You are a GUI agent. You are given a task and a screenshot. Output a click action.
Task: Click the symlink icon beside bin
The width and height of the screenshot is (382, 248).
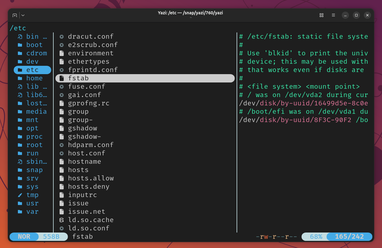pyautogui.click(x=20, y=37)
